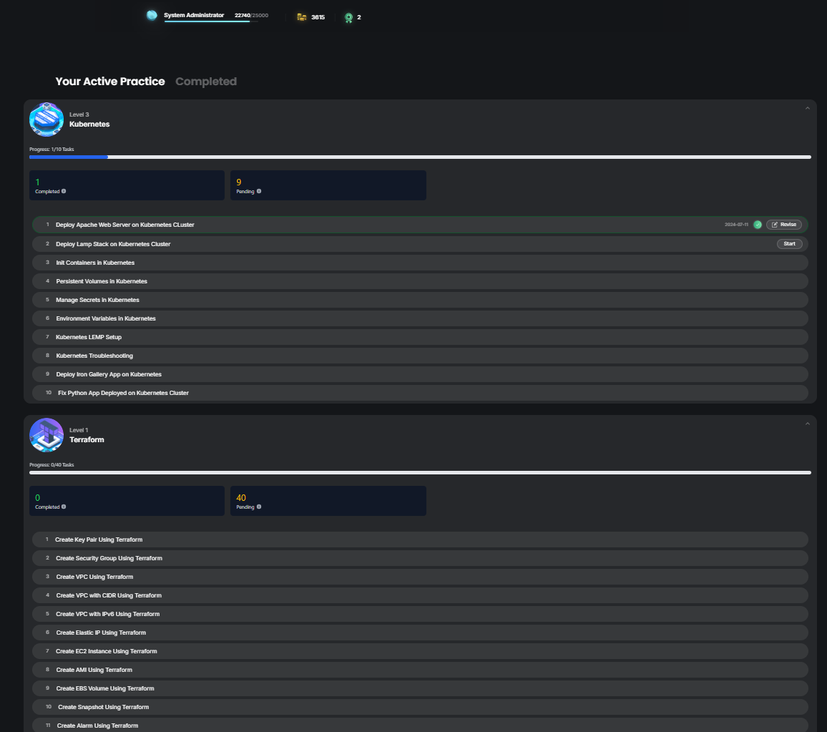
Task: Click info icon beside Terraform Completed
Action: coord(64,507)
